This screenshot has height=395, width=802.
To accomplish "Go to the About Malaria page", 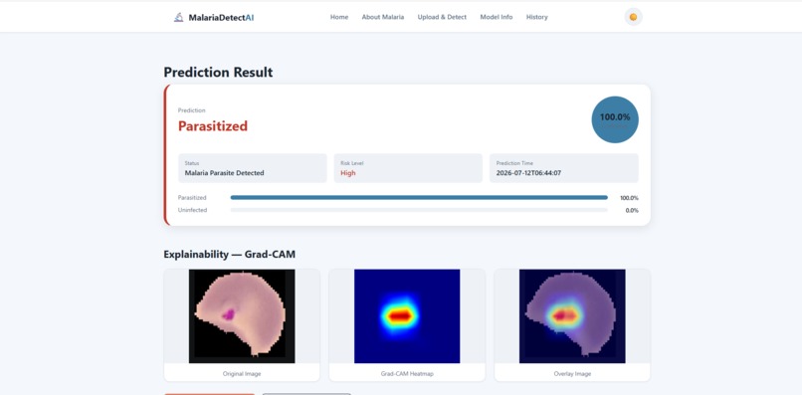I will [x=382, y=17].
